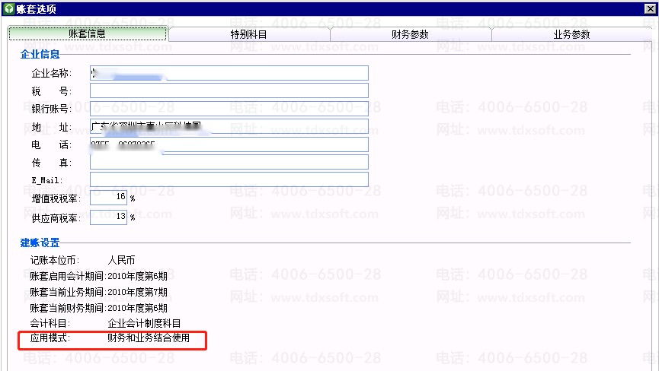Viewport: 659px width, 371px height.
Task: Select the 供应商税率 box showing 13
Action: [108, 217]
